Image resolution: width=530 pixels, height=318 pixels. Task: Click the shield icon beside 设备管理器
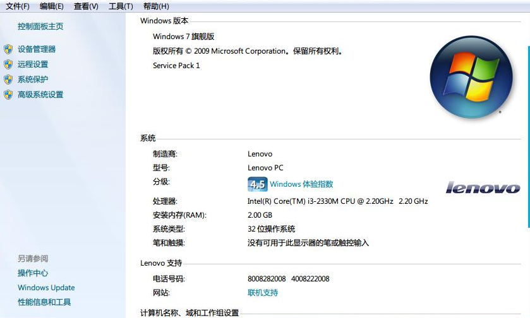coord(8,49)
